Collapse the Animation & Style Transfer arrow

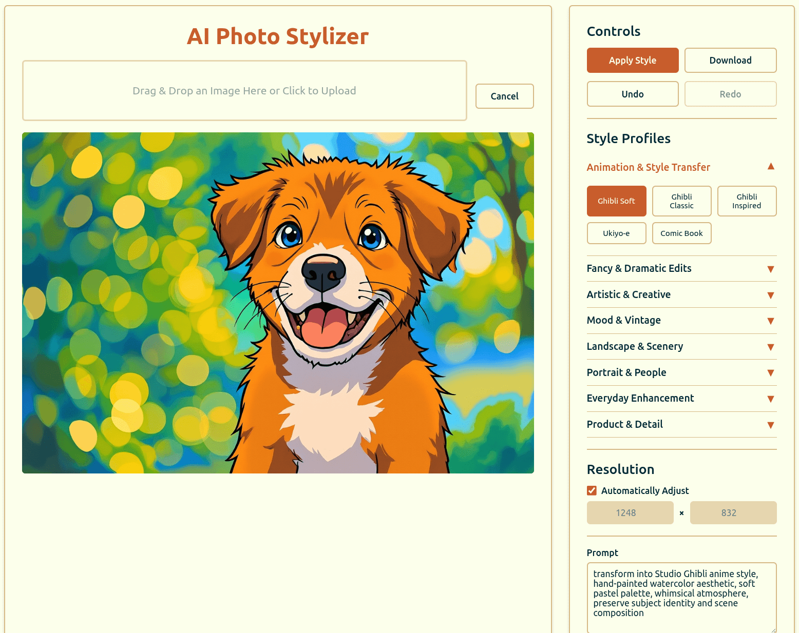(770, 166)
